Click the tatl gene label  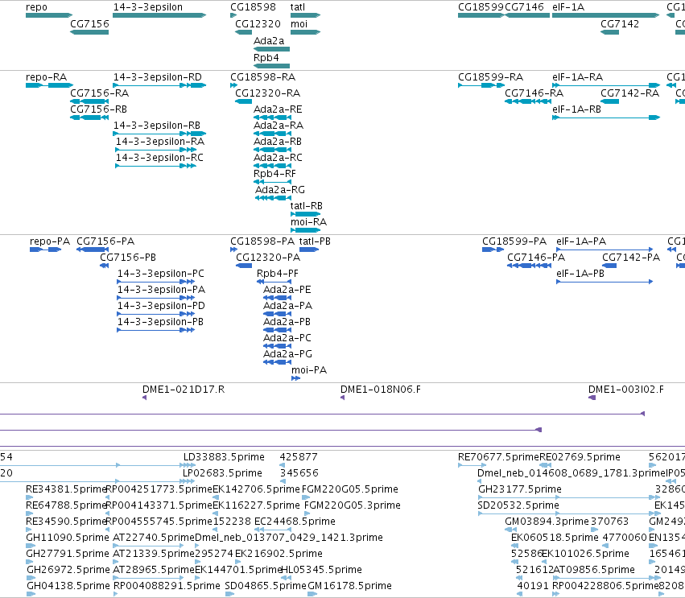298,7
